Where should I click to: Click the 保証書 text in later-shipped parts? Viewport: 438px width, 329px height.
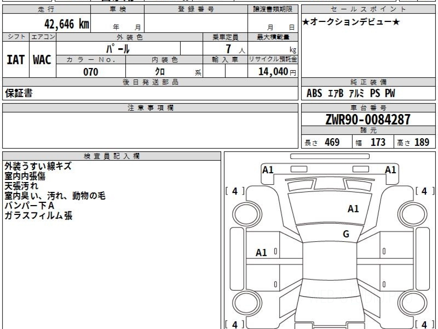click(x=19, y=93)
